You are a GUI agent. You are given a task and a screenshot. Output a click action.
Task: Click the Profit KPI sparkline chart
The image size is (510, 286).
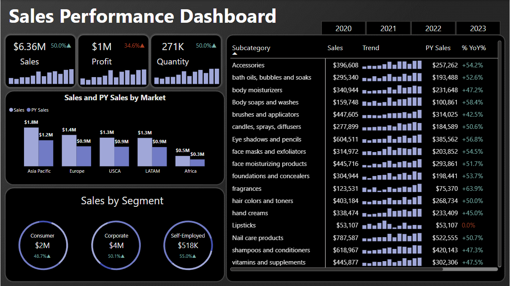click(x=113, y=77)
